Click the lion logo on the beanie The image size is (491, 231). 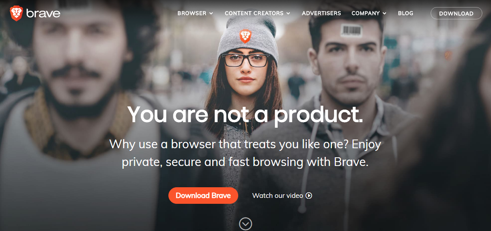pyautogui.click(x=245, y=37)
